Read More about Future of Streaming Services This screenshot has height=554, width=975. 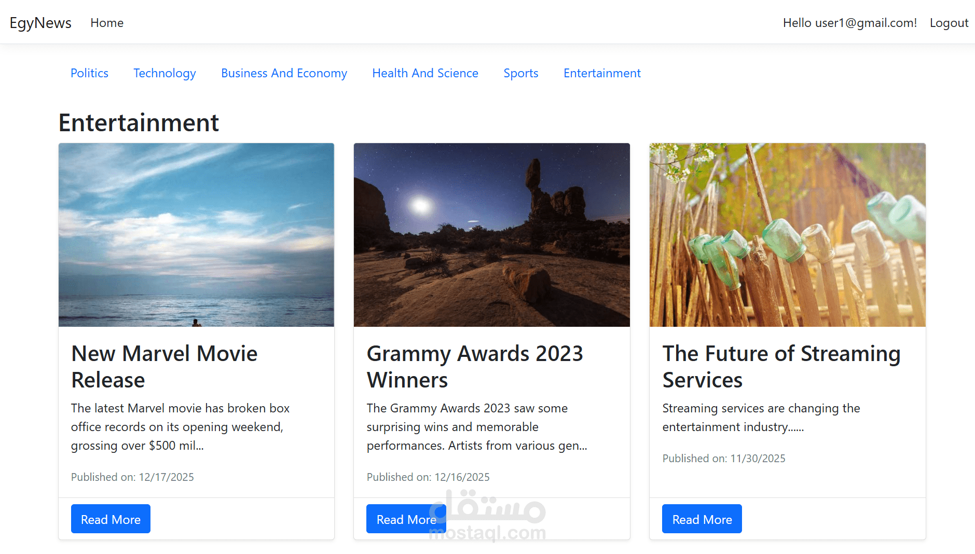702,519
